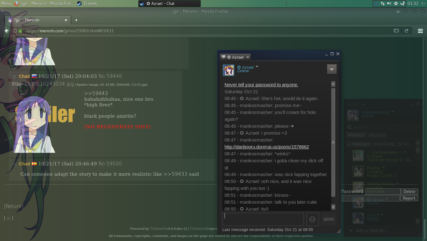Click the chat scrollbar down arrow
The width and height of the screenshot is (427, 241).
(x=333, y=207)
